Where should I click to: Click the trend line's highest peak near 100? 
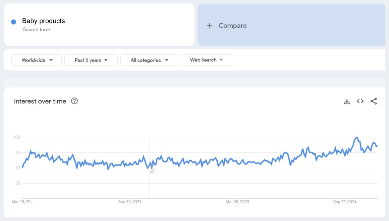pos(356,138)
